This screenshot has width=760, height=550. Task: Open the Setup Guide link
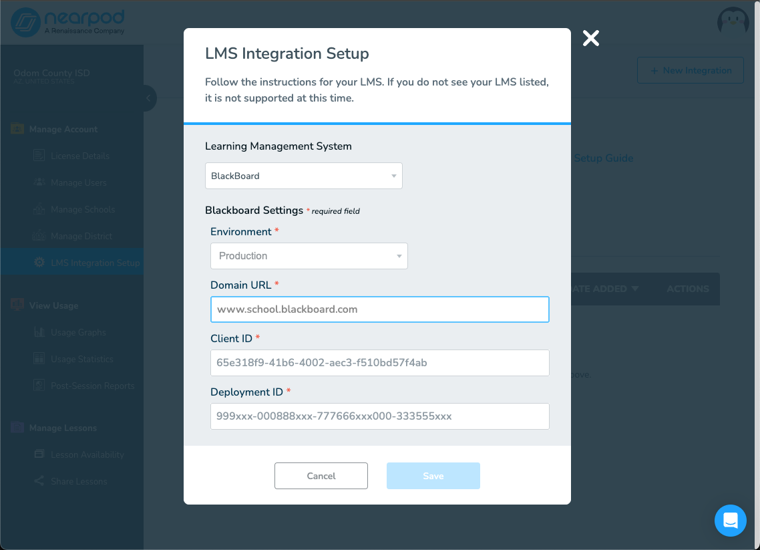coord(604,158)
